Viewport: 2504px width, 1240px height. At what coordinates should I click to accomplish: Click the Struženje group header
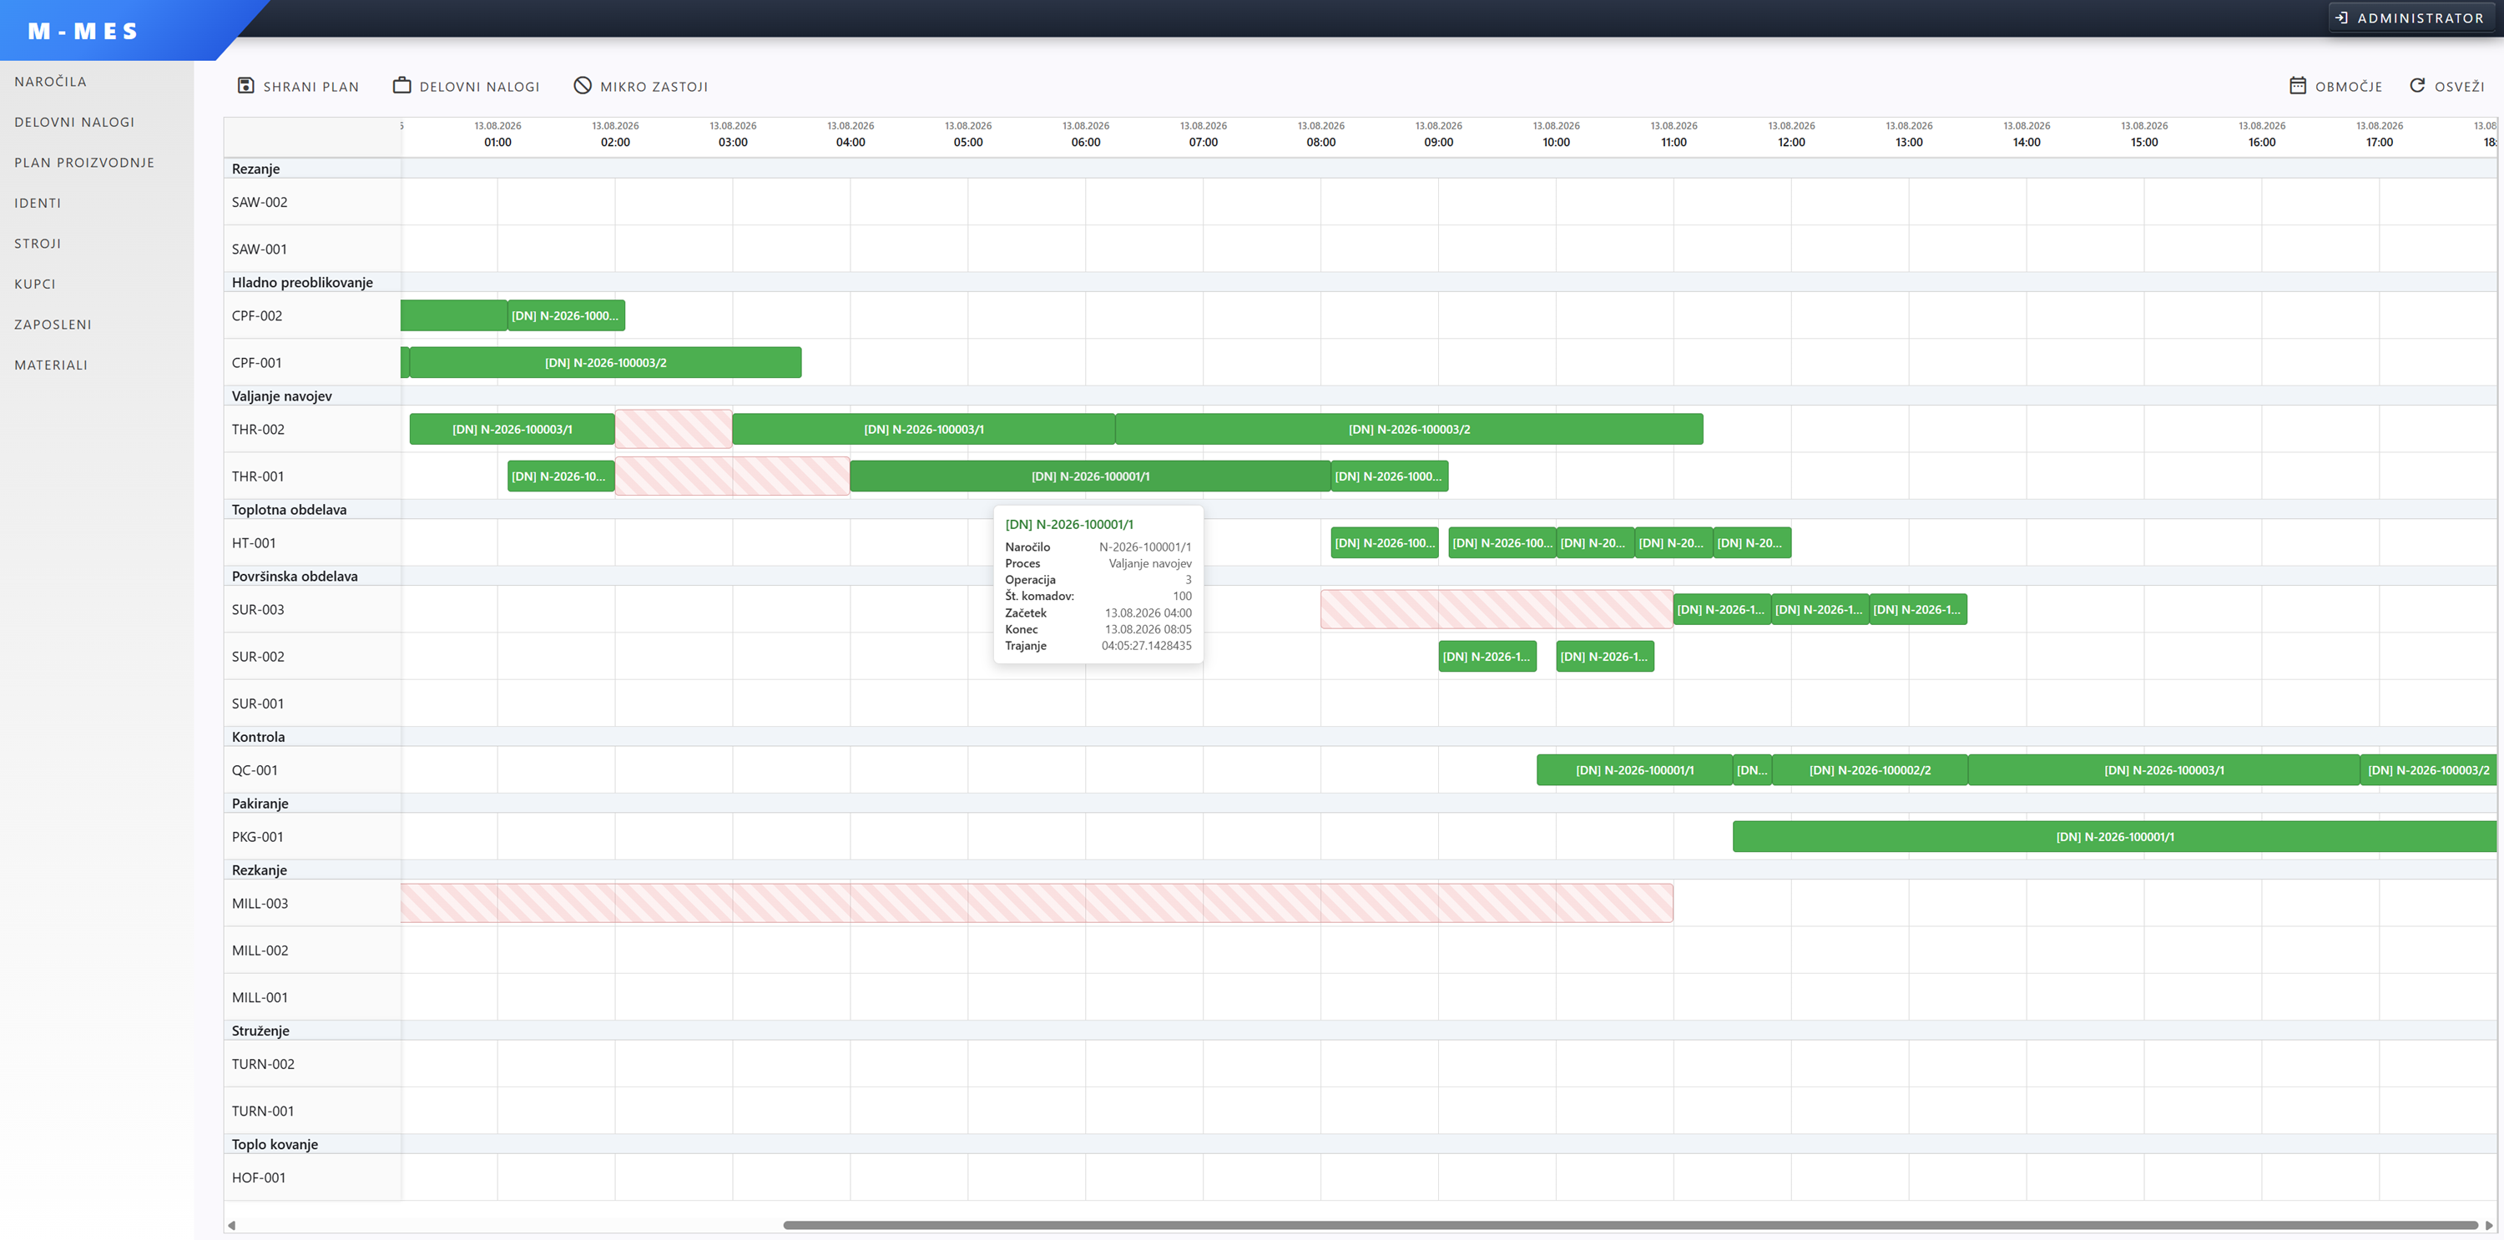click(260, 1030)
